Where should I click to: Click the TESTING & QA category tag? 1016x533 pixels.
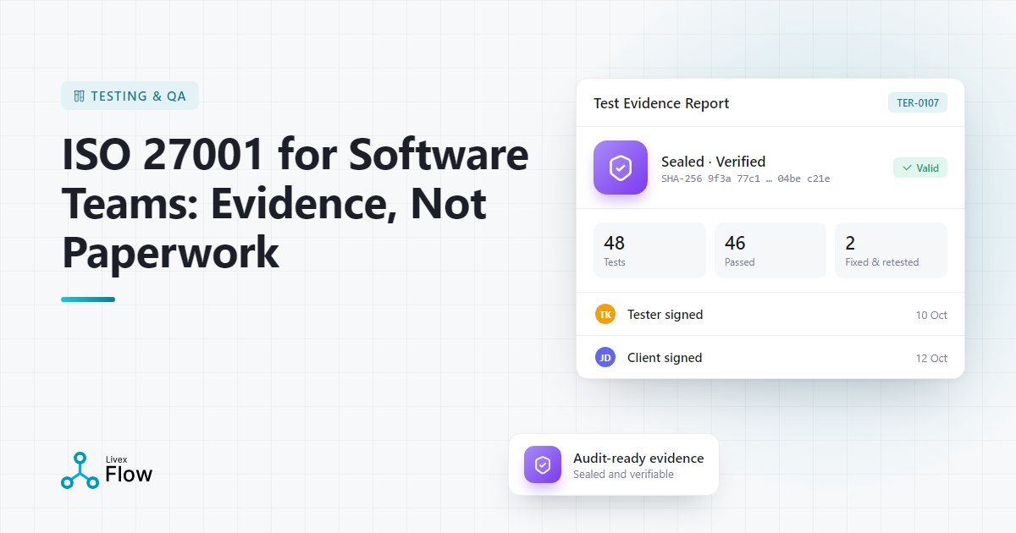pyautogui.click(x=130, y=96)
